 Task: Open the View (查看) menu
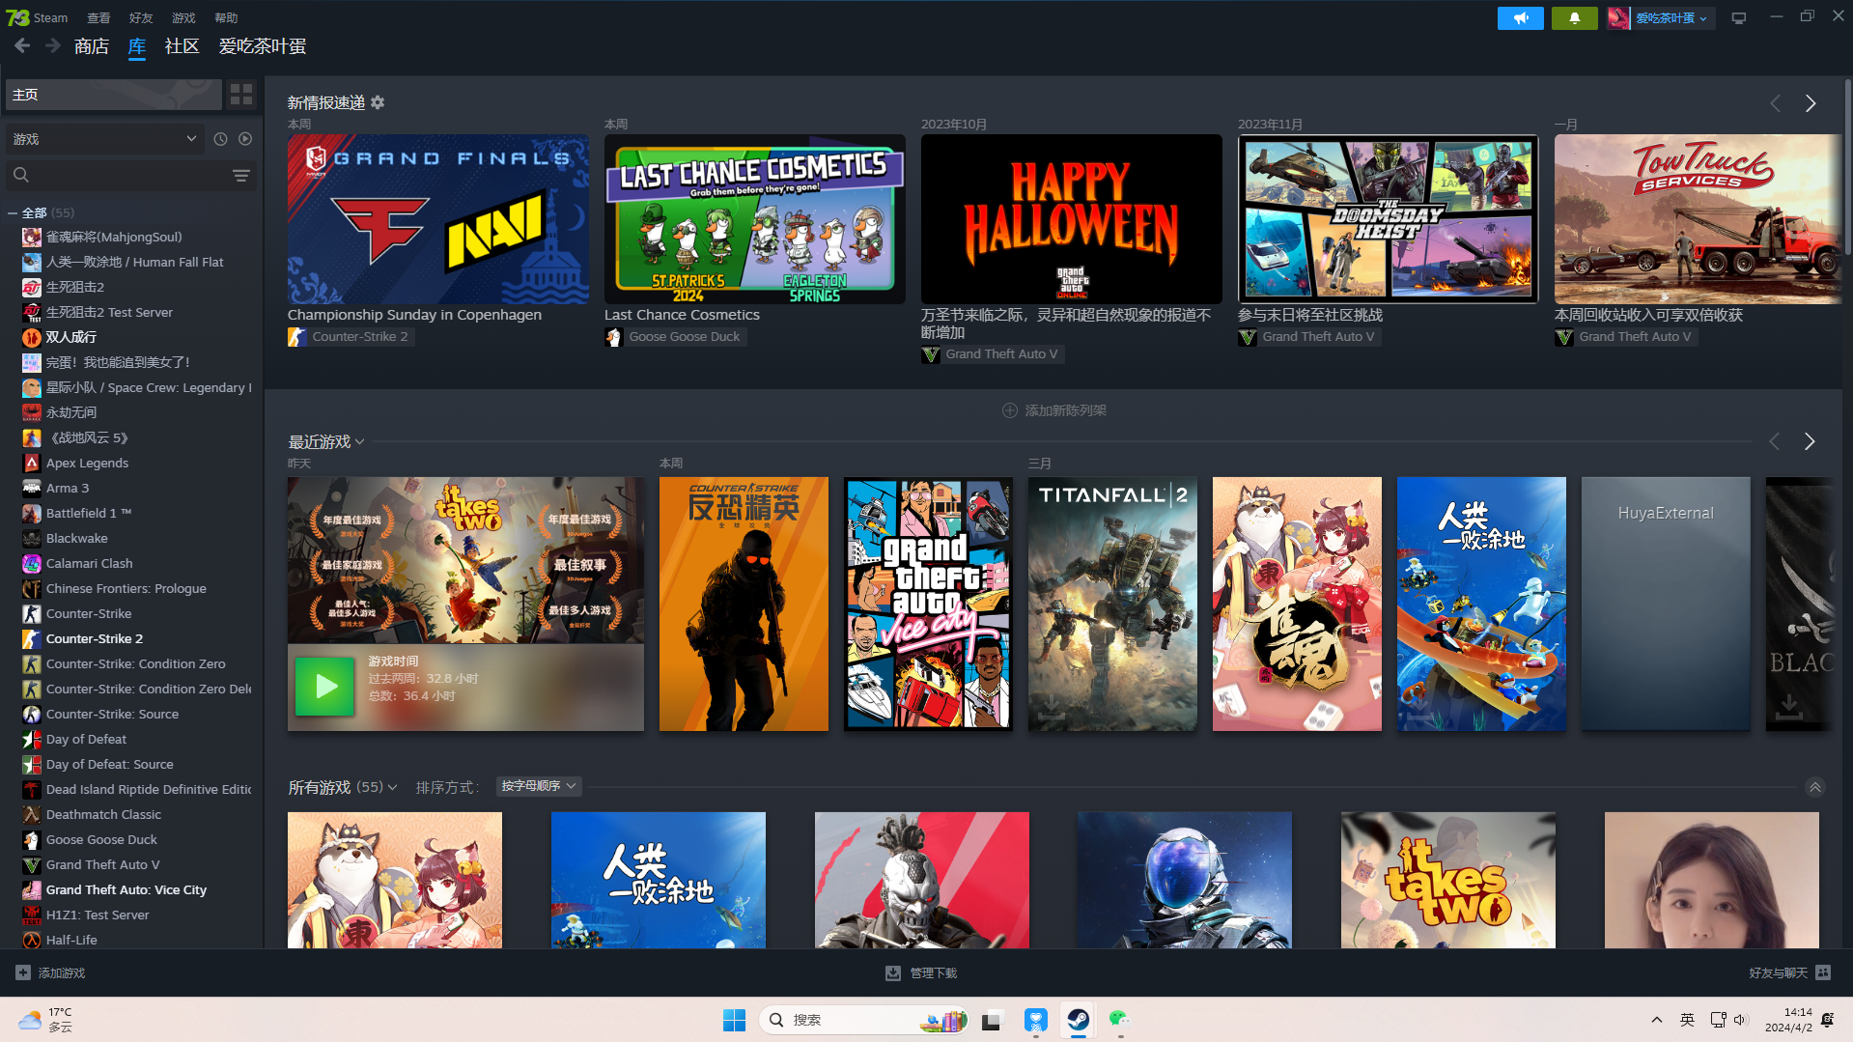pos(98,17)
